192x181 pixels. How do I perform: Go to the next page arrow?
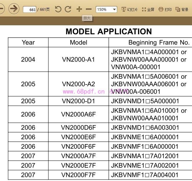[14, 9]
